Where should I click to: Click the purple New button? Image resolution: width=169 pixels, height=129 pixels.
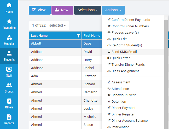(62, 10)
